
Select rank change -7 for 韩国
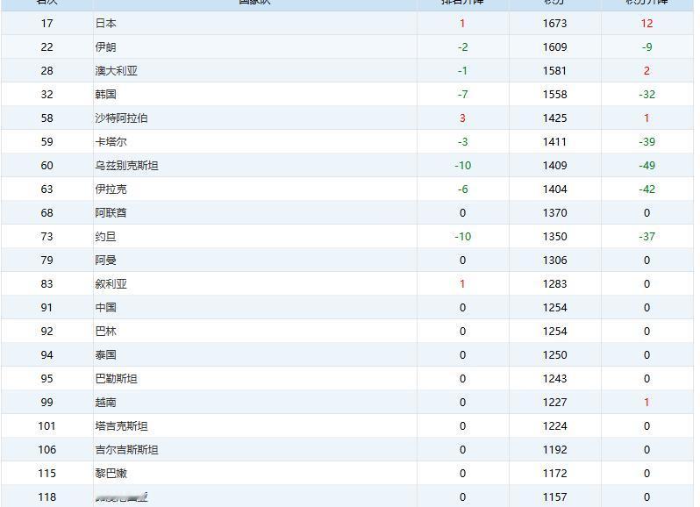point(462,94)
